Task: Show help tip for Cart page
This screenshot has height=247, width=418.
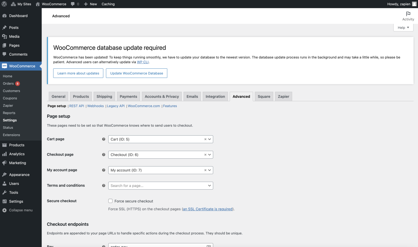Action: click(104, 139)
